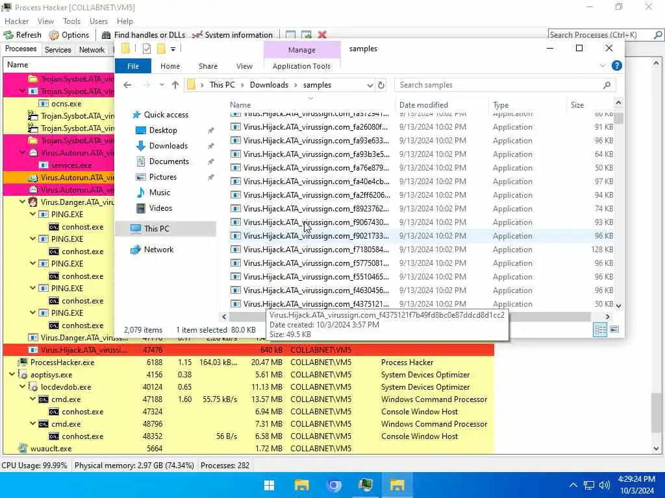Open Find handles or DLLs
This screenshot has width=665, height=498.
tap(144, 35)
